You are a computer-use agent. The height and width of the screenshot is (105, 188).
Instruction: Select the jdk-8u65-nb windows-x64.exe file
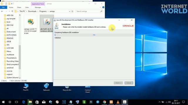click(47, 23)
